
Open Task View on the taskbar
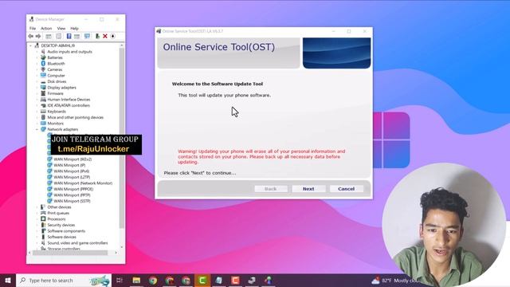coord(120,280)
